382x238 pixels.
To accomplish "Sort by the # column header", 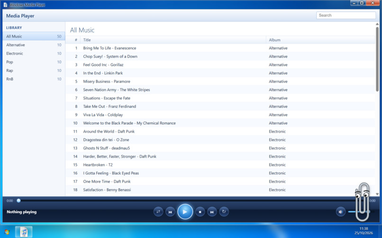I will point(73,40).
